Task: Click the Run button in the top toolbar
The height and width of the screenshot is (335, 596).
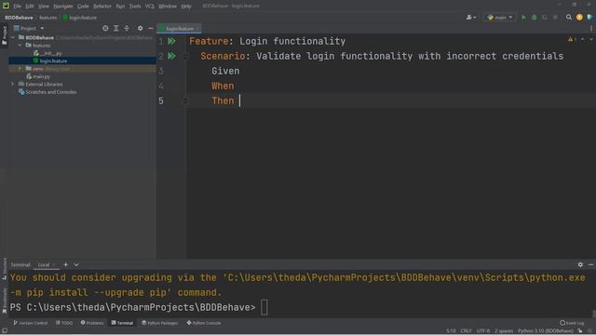Action: point(523,18)
